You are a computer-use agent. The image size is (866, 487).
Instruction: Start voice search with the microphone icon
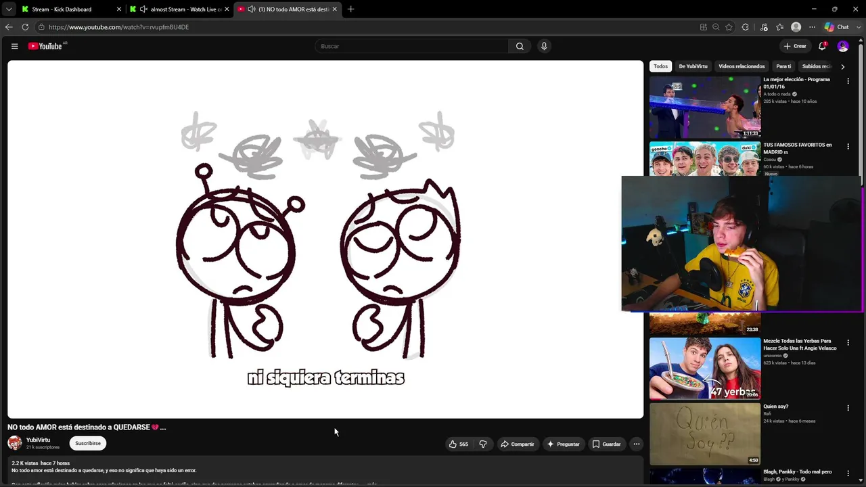[x=544, y=46]
